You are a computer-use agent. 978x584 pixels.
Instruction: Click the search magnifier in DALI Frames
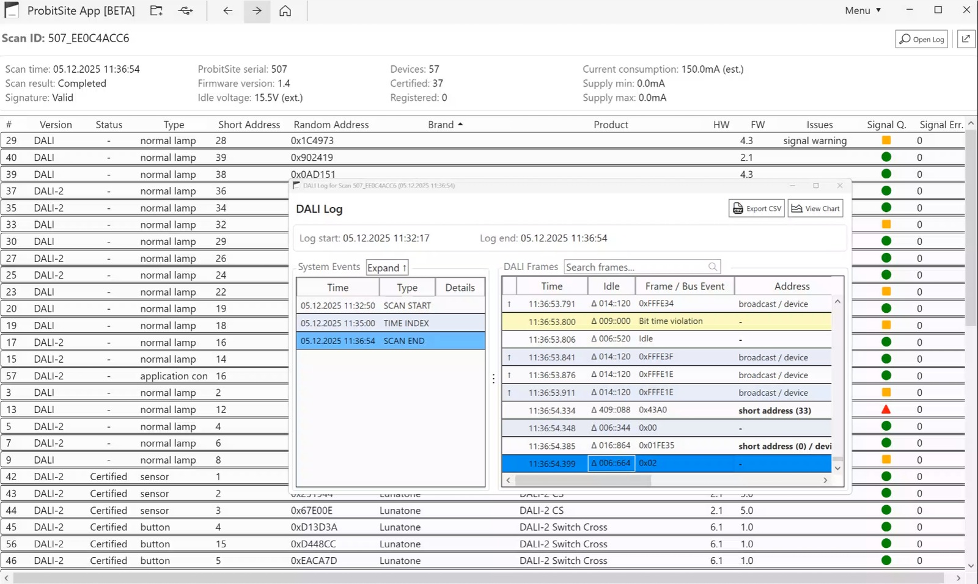click(713, 267)
